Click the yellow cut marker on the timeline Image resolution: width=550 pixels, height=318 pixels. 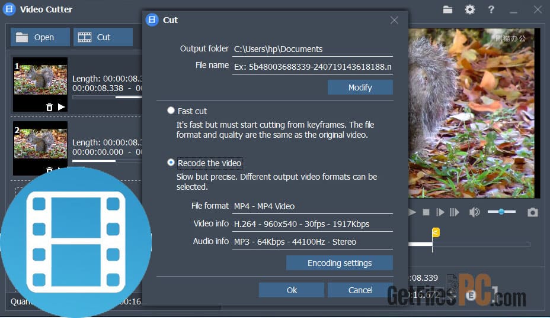tap(436, 232)
